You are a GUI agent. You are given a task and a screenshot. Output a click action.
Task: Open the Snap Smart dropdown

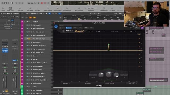click(120, 13)
